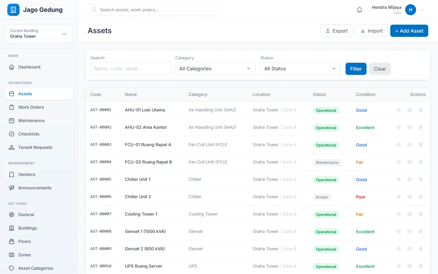Viewport: 438px width, 274px height.
Task: Clear the asset filters
Action: (380, 69)
